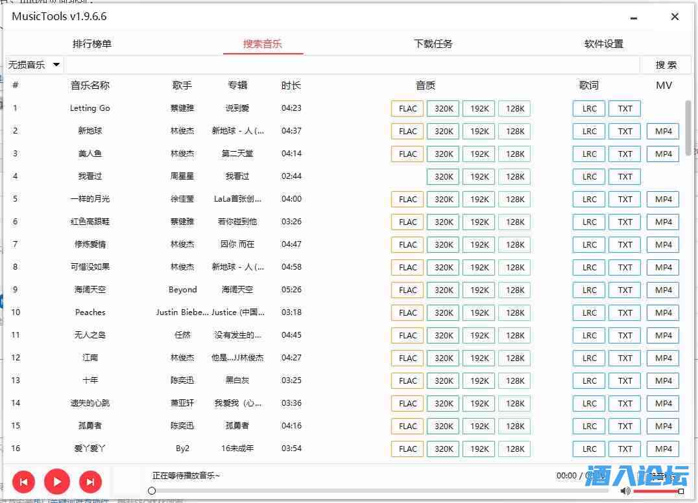Viewport: 698px width, 503px height.
Task: Click album 第二天堂
Action: coord(237,154)
